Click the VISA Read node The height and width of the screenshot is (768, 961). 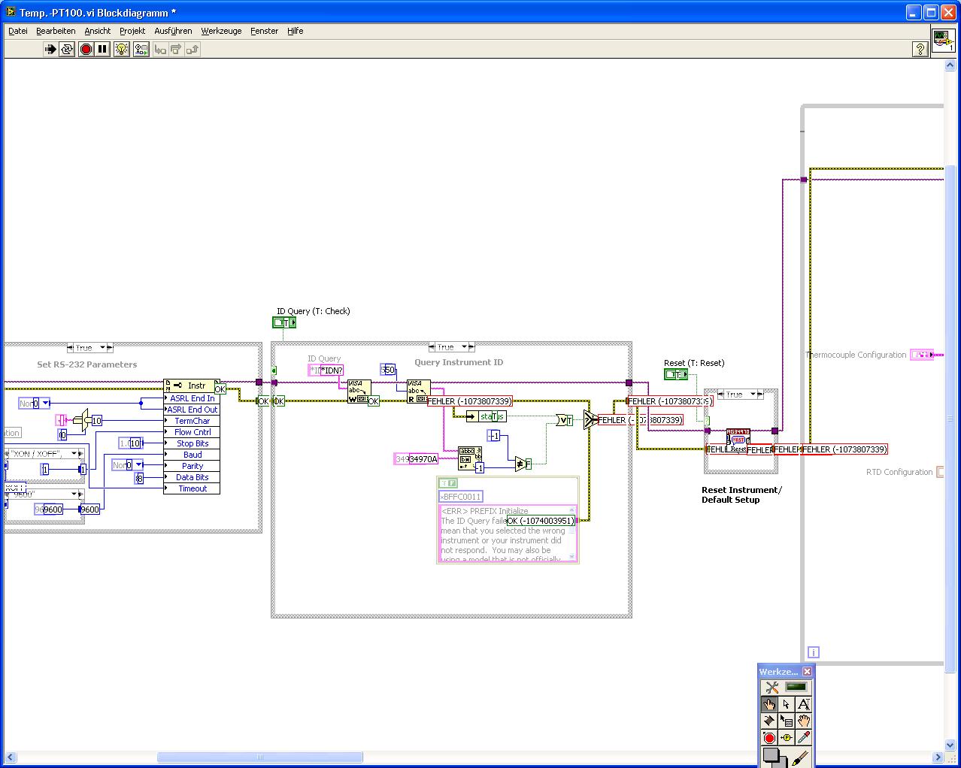[x=418, y=392]
